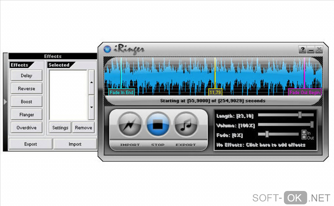
Task: Click the Selected column header tab
Action: 60,65
